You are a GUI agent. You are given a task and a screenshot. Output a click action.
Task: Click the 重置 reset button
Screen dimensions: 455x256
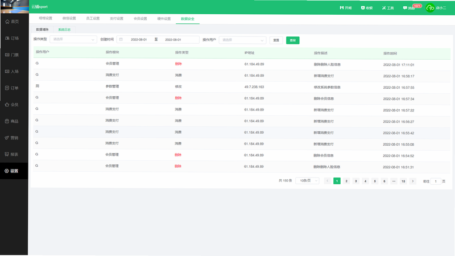276,40
